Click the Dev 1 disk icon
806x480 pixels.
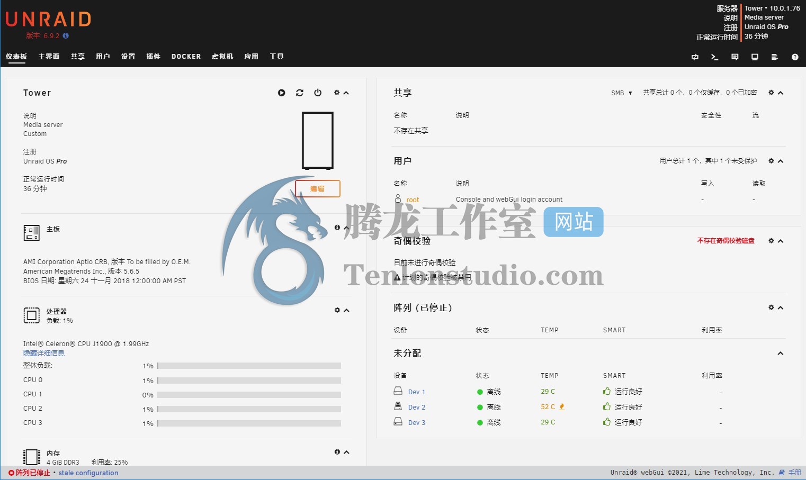tap(398, 391)
